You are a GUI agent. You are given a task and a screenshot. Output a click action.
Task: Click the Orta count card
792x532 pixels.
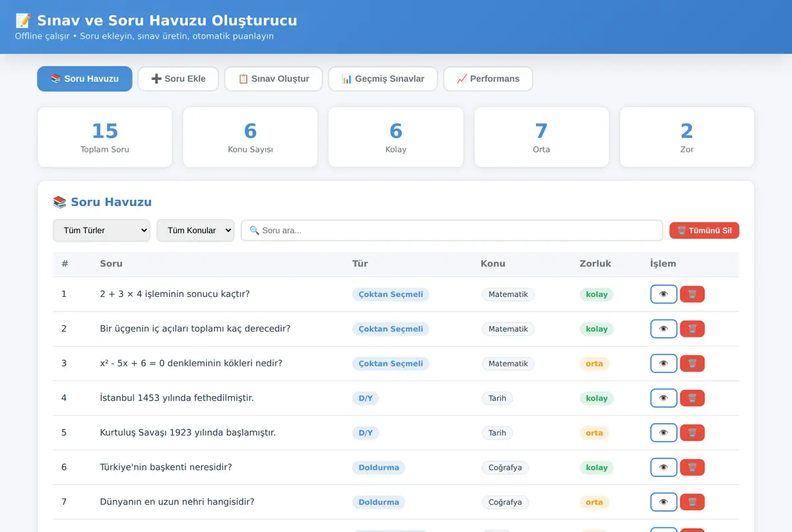point(541,137)
